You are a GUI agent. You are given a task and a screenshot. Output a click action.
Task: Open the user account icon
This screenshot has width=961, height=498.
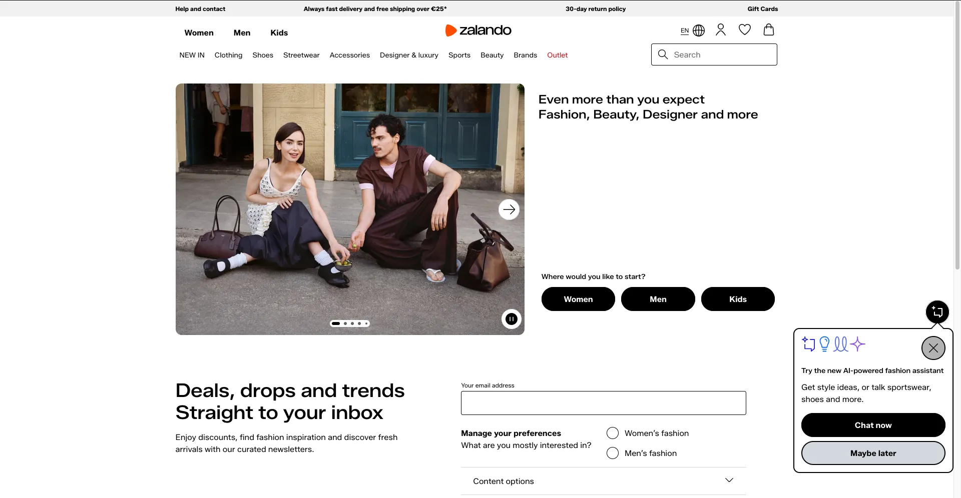click(721, 30)
